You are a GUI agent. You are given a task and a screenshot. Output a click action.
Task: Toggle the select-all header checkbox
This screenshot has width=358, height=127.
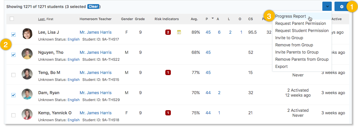tap(12, 19)
